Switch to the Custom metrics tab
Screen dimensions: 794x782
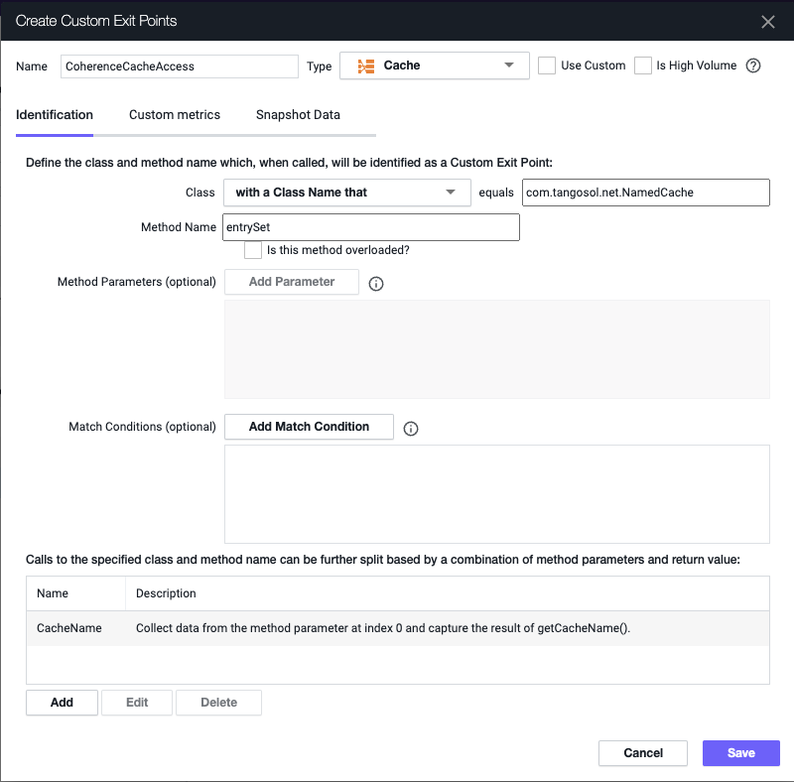(x=175, y=115)
